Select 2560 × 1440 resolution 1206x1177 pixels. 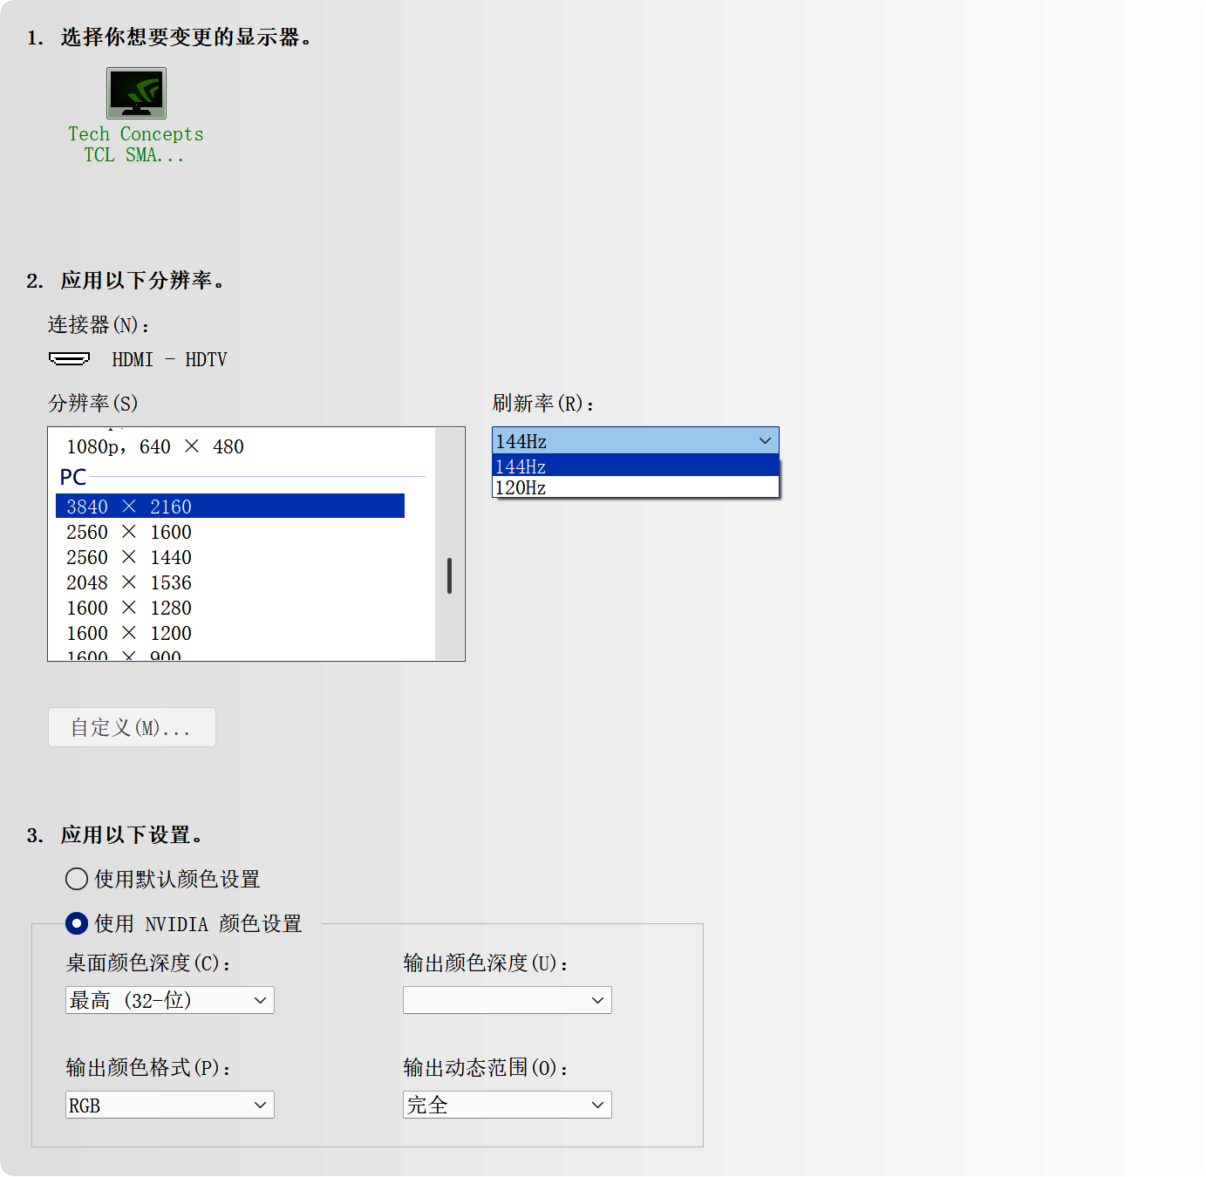[x=129, y=557]
